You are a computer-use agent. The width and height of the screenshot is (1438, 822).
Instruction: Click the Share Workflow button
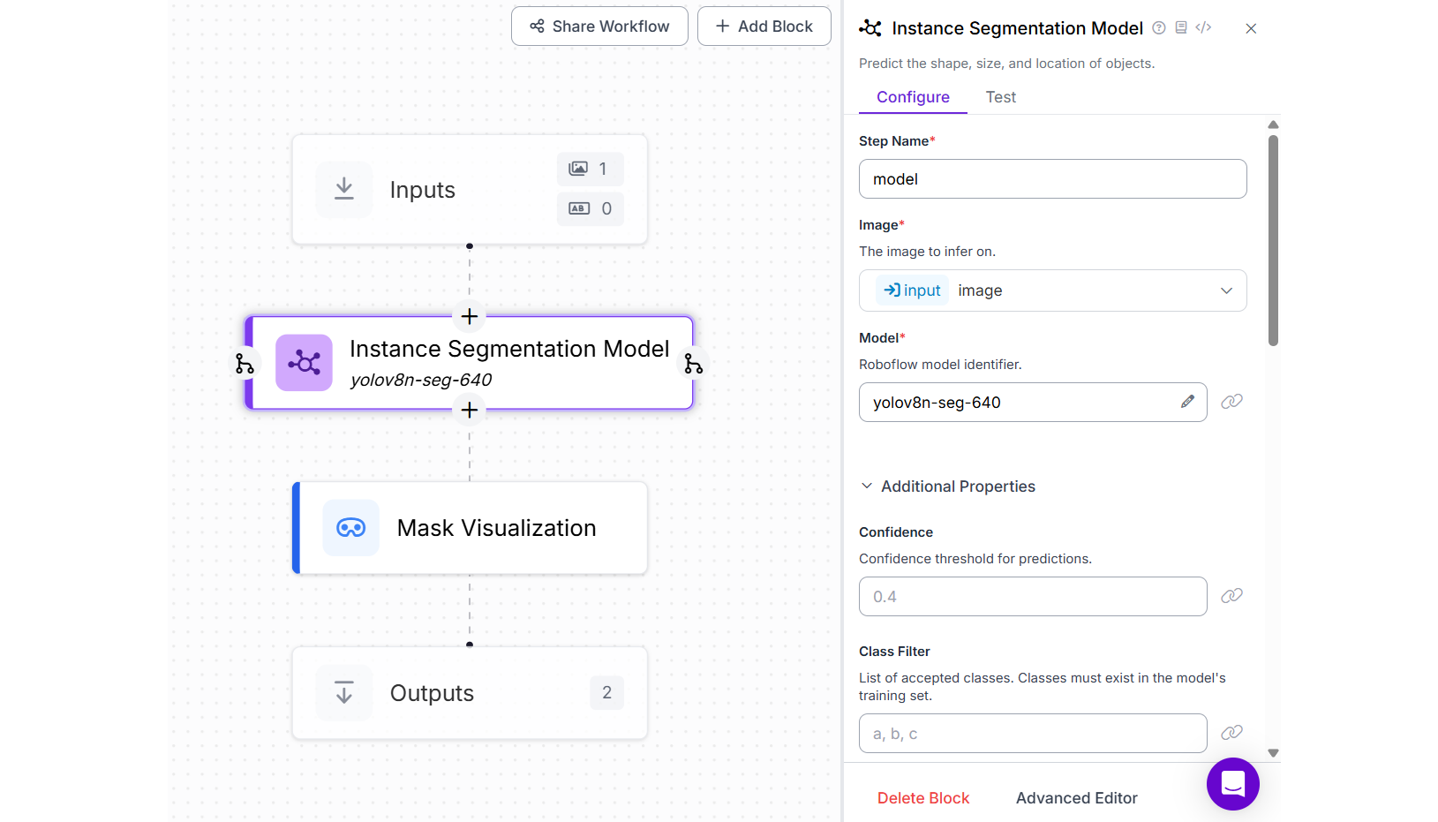click(599, 26)
